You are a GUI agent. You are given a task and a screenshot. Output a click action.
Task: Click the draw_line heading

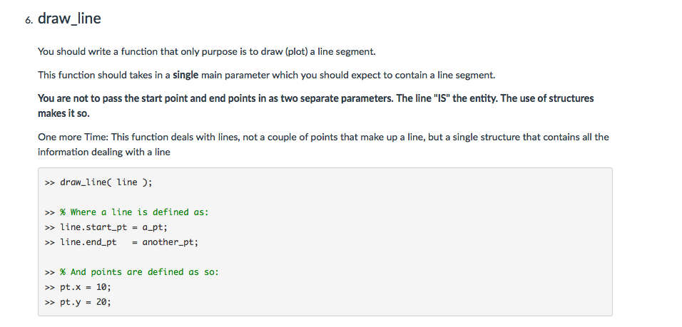[69, 19]
